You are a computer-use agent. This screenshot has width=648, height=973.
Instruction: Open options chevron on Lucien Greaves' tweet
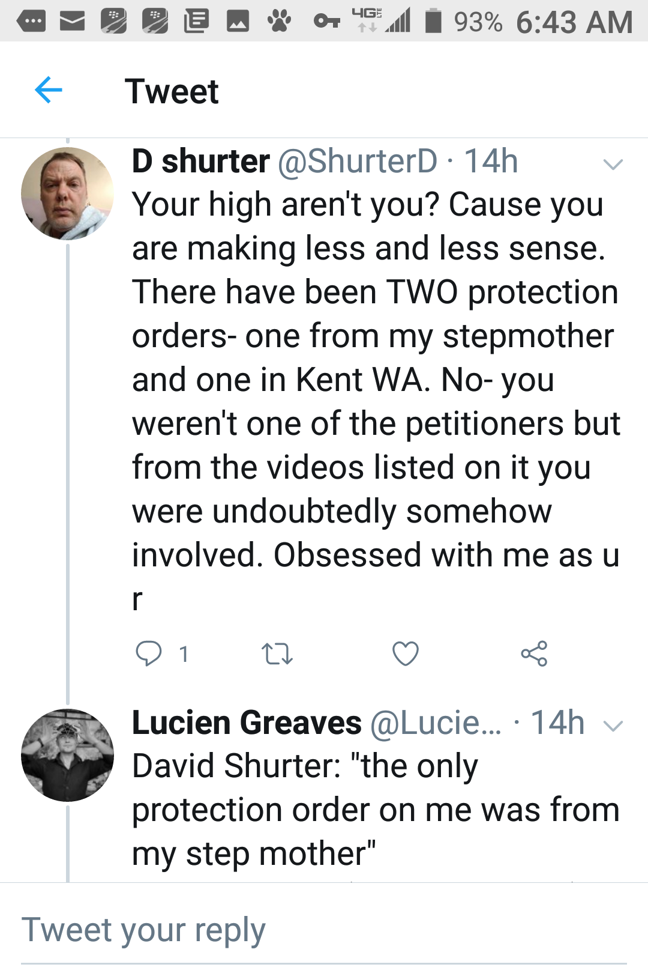pyautogui.click(x=613, y=726)
